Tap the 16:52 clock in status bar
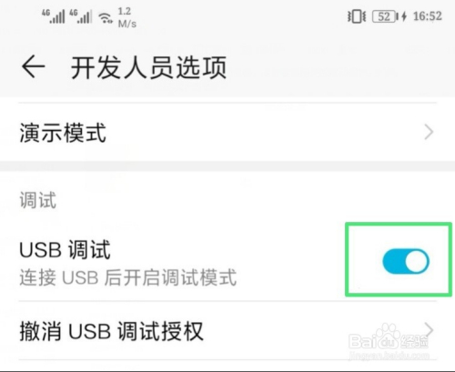Image resolution: width=455 pixels, height=372 pixels. tap(428, 16)
